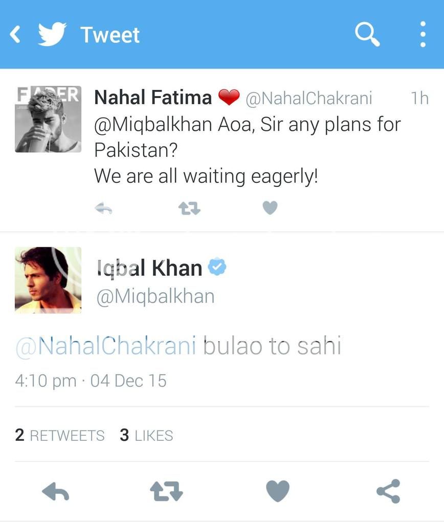Retweet Nahal Fatima's tweet
Viewport: 444px width, 523px height.
point(188,208)
